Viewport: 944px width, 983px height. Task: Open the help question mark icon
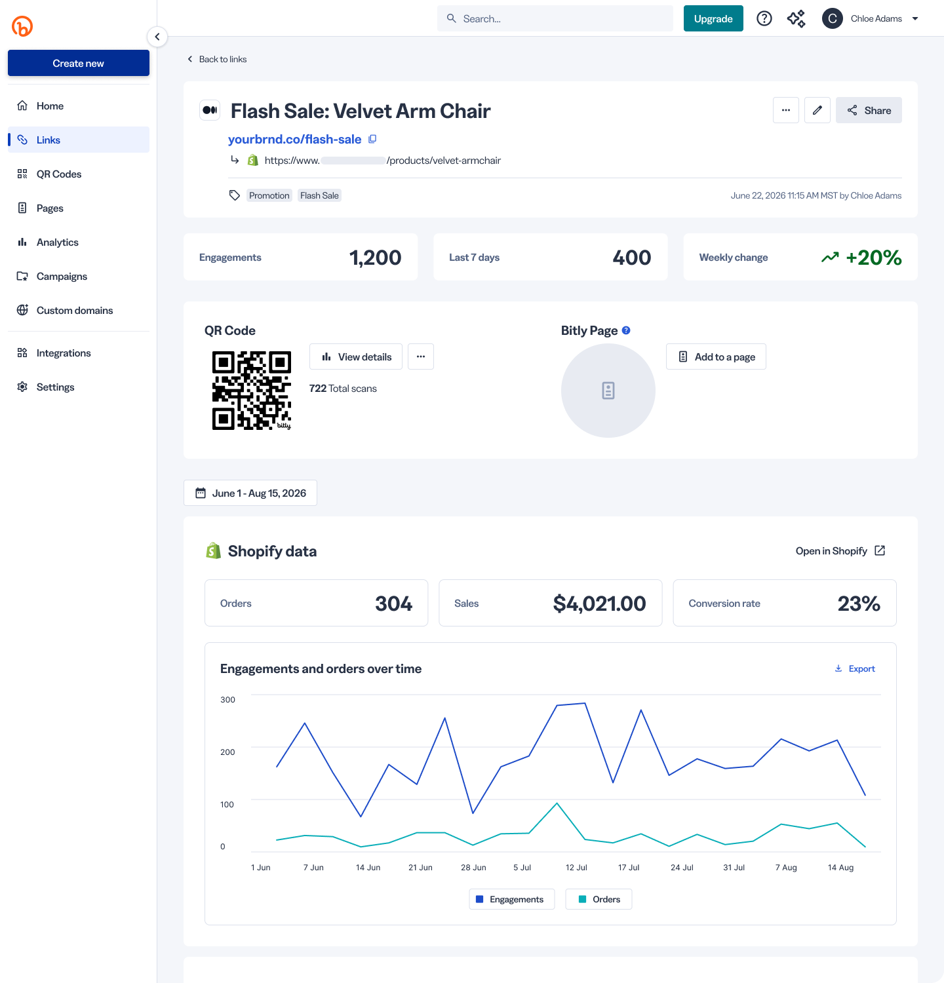(x=764, y=18)
